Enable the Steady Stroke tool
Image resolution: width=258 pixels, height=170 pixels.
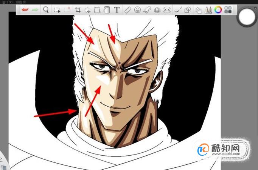pos(178,10)
